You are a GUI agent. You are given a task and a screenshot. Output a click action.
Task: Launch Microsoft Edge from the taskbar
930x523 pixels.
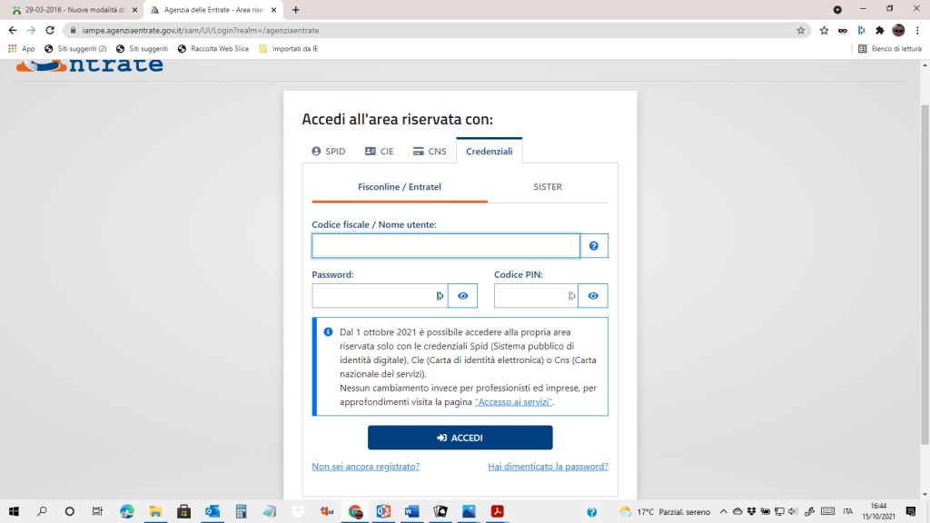[x=126, y=511]
